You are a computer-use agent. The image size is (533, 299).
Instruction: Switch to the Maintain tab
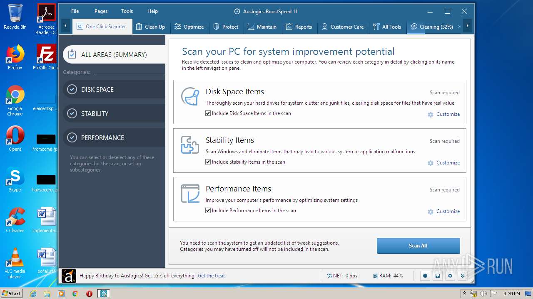262,27
